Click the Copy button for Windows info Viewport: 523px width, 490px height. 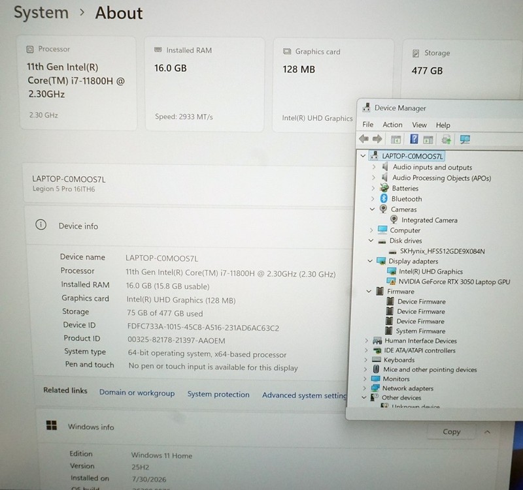coord(451,432)
